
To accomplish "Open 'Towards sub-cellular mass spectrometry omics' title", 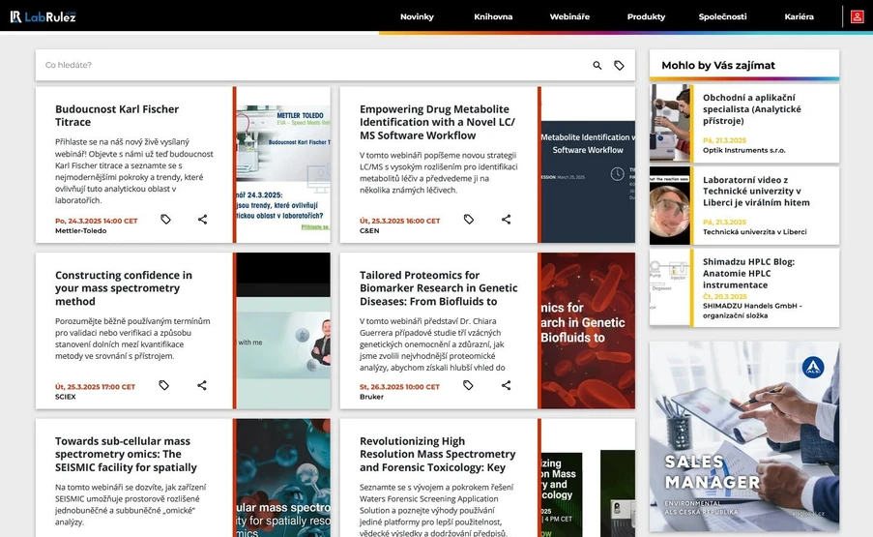I will click(x=126, y=454).
